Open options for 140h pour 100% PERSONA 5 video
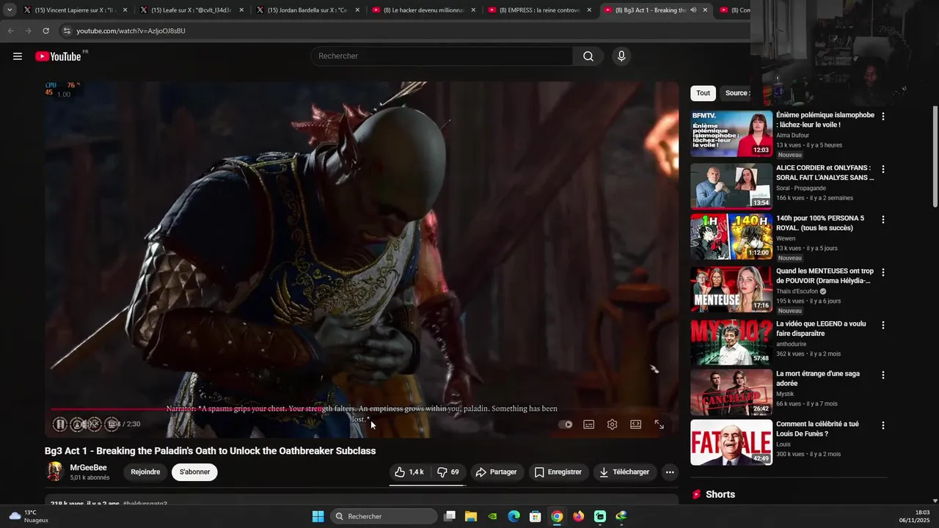This screenshot has width=939, height=528. coord(883,220)
